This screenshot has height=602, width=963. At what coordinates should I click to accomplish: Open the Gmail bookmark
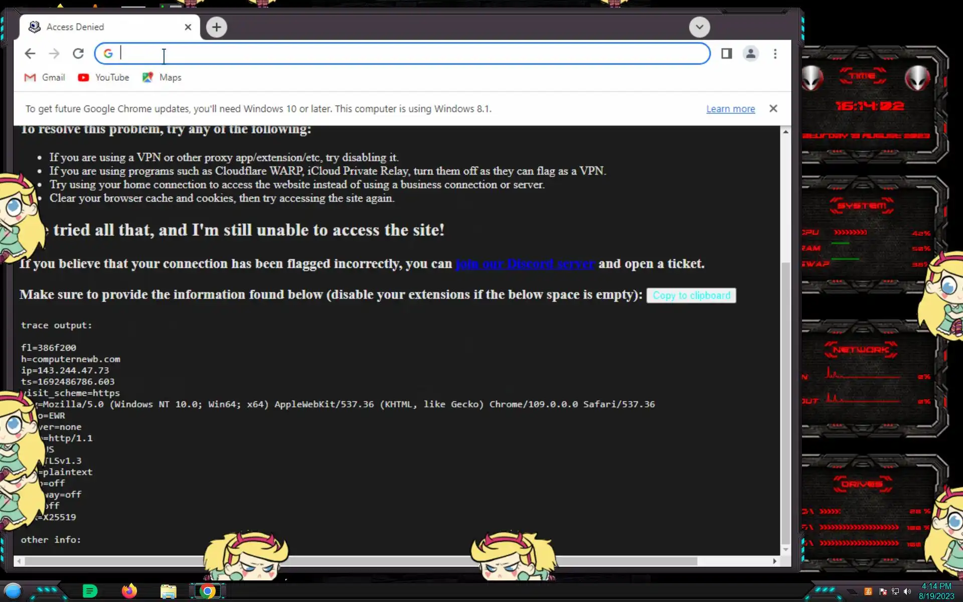pyautogui.click(x=45, y=77)
